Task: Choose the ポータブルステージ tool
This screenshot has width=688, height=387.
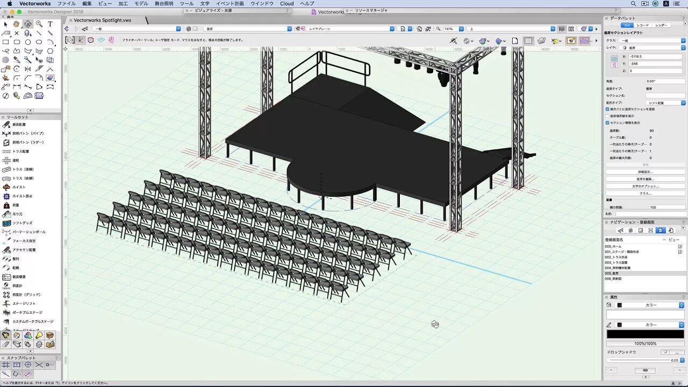Action: point(27,312)
